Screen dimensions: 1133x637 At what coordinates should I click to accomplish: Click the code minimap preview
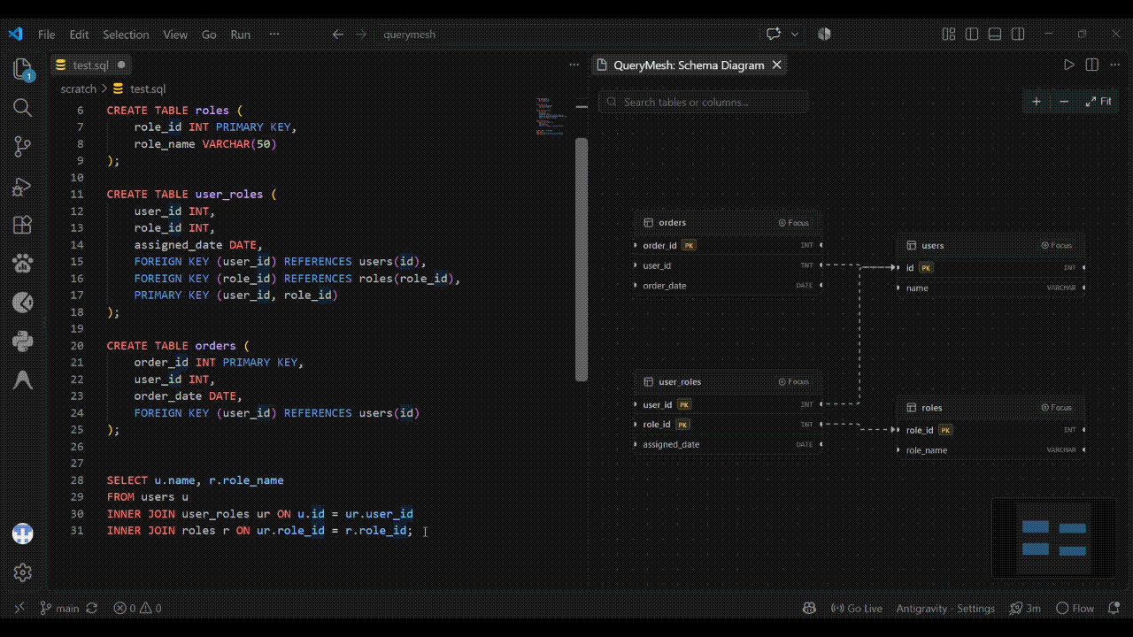pos(551,116)
